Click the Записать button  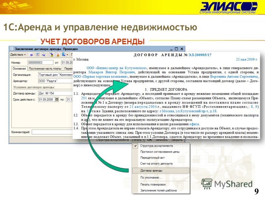coord(161,140)
